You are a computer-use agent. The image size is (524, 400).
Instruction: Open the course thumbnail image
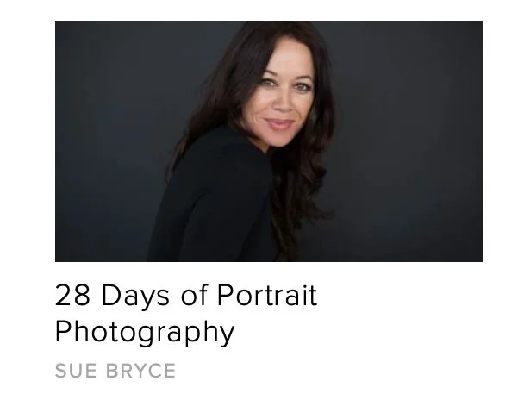pos(269,141)
